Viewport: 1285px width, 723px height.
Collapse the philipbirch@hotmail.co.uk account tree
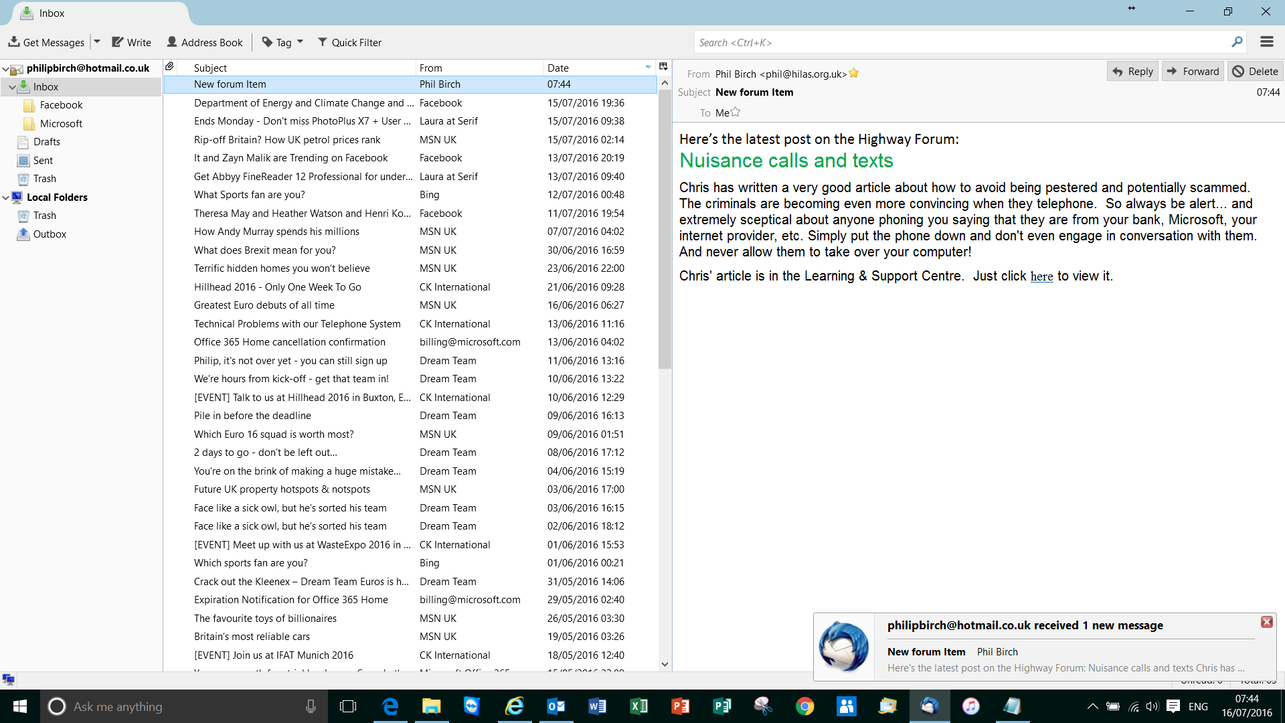click(x=5, y=68)
